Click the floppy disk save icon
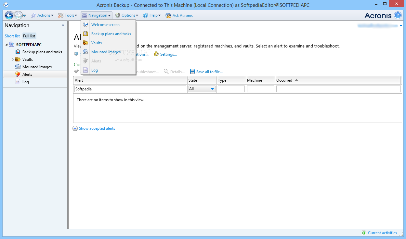406x239 pixels. [x=192, y=72]
